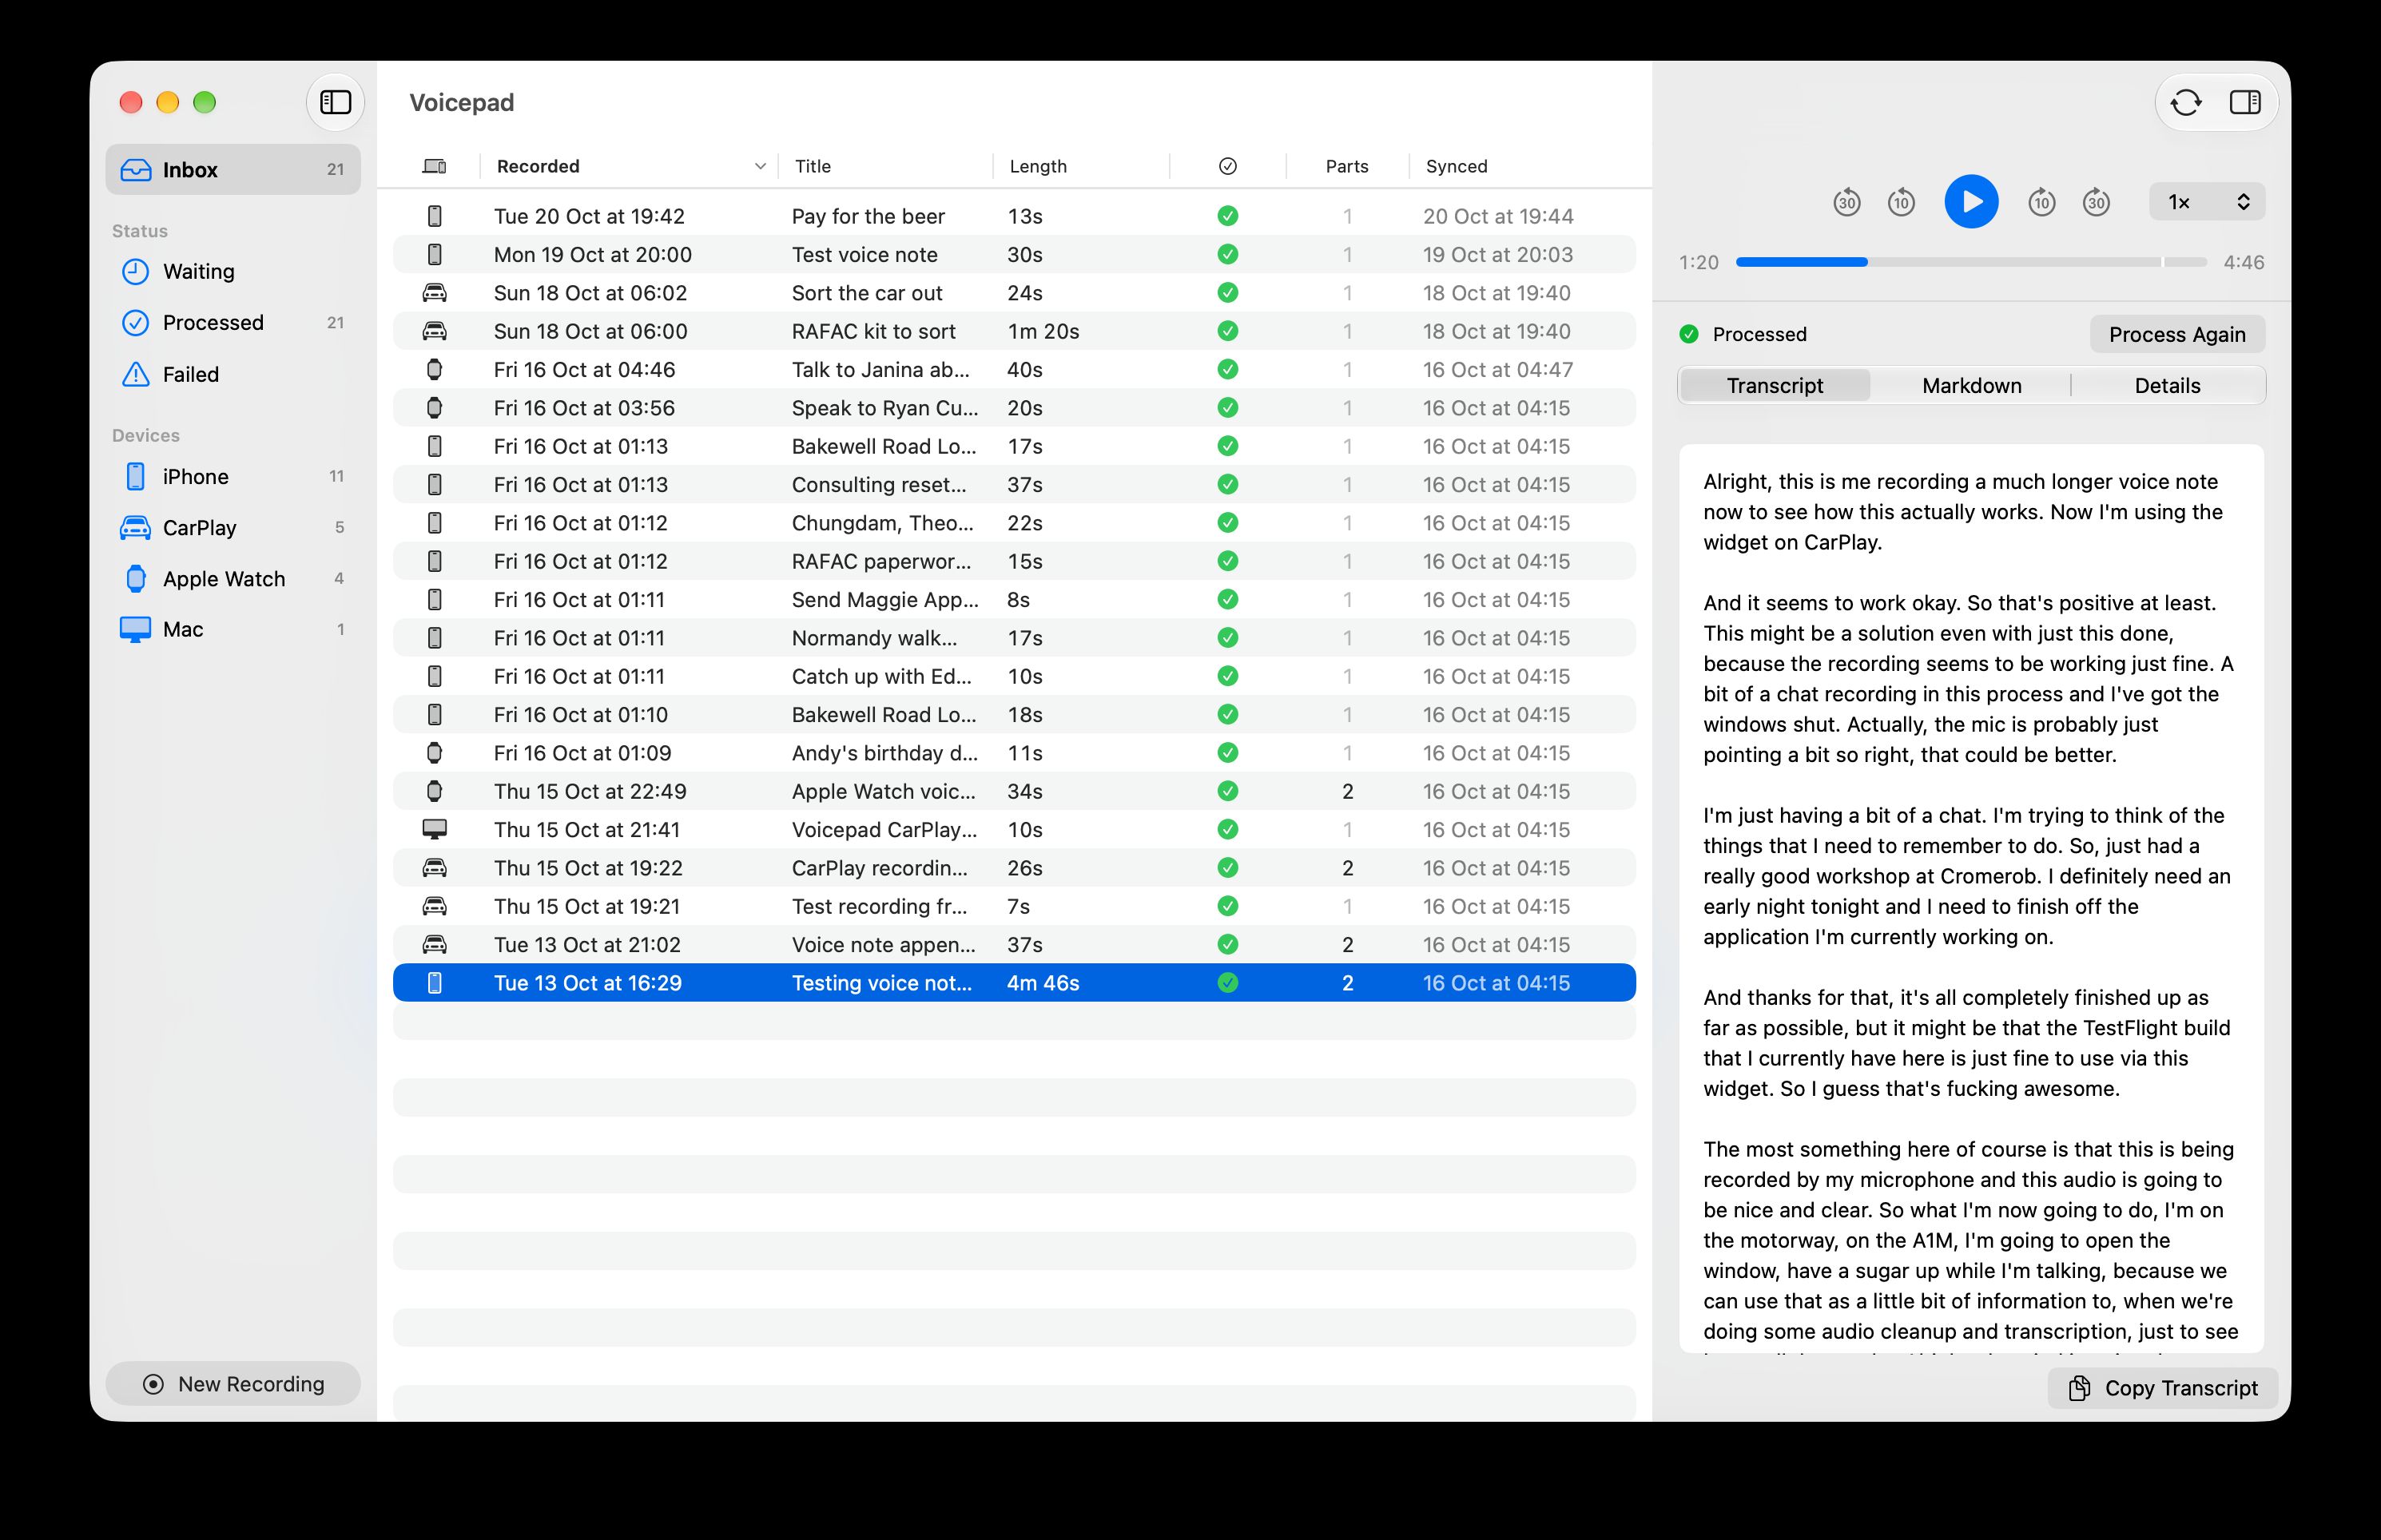This screenshot has width=2381, height=1540.
Task: Switch to the Details tab
Action: [x=2167, y=386]
